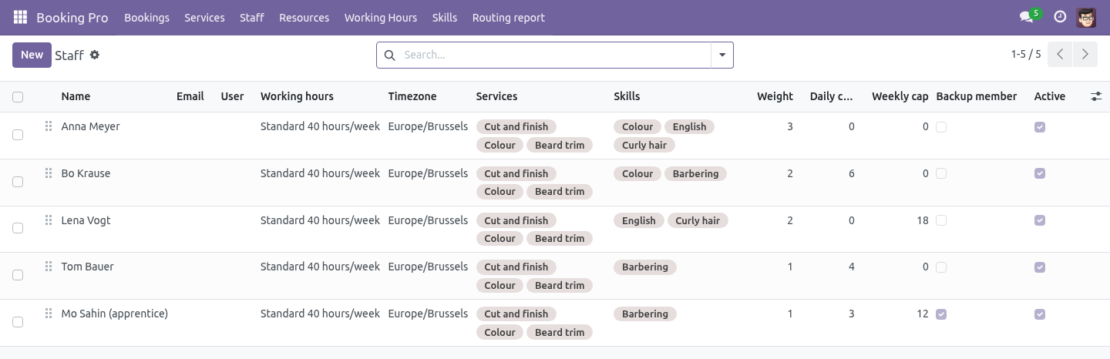Open the Bookings menu
This screenshot has height=359, width=1110.
point(146,17)
